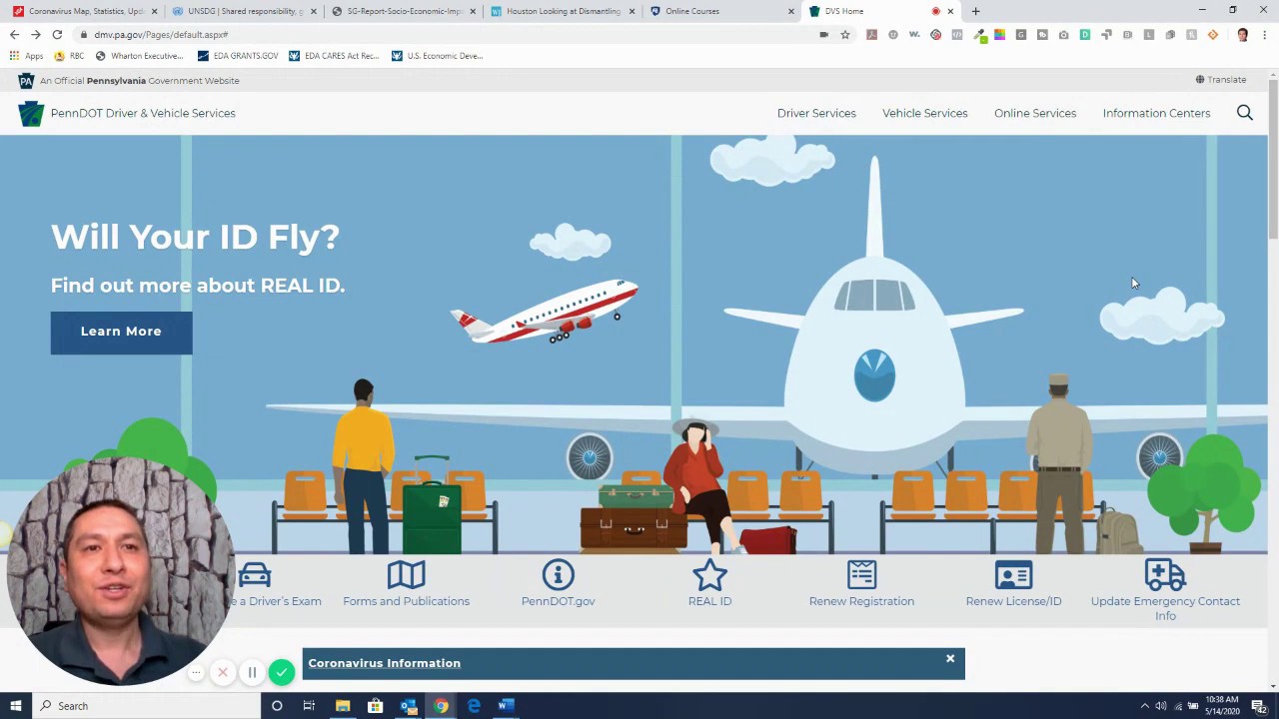The height and width of the screenshot is (719, 1279).
Task: Bookmark this page with star icon
Action: point(844,35)
